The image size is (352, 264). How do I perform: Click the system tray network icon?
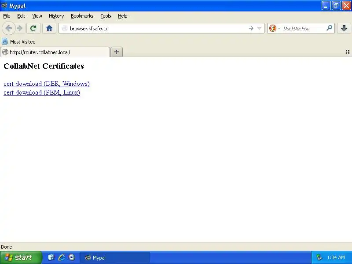point(319,257)
